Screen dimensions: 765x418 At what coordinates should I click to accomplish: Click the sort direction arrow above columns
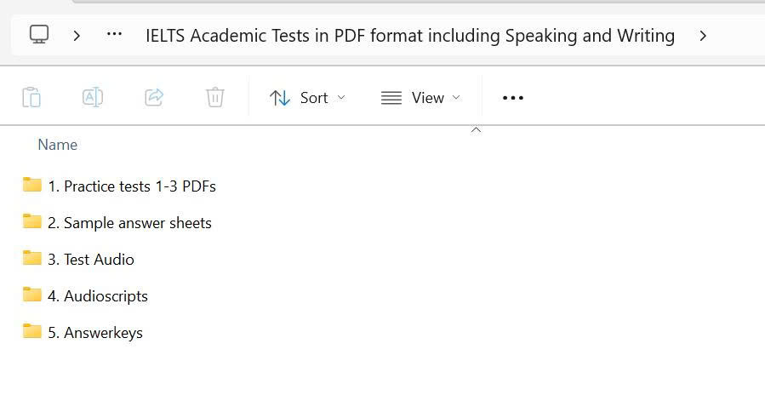click(477, 130)
